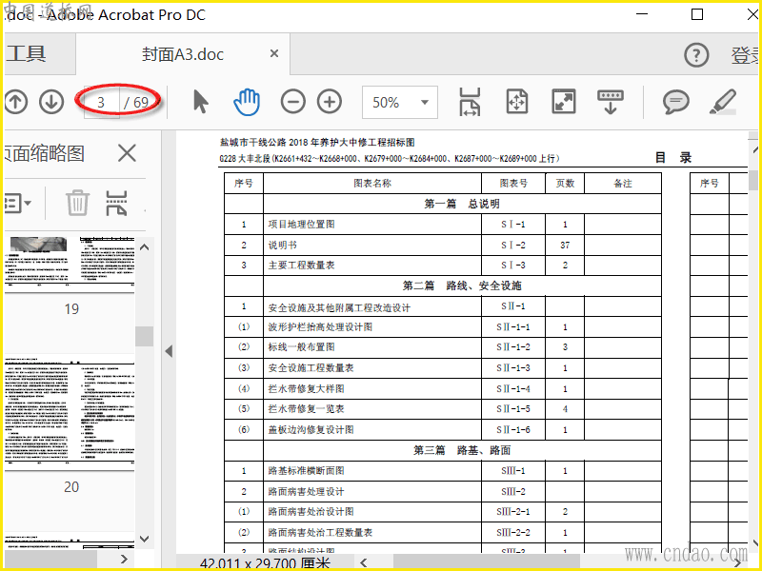The width and height of the screenshot is (762, 571).
Task: Minimize the Acrobat window
Action: click(x=642, y=14)
